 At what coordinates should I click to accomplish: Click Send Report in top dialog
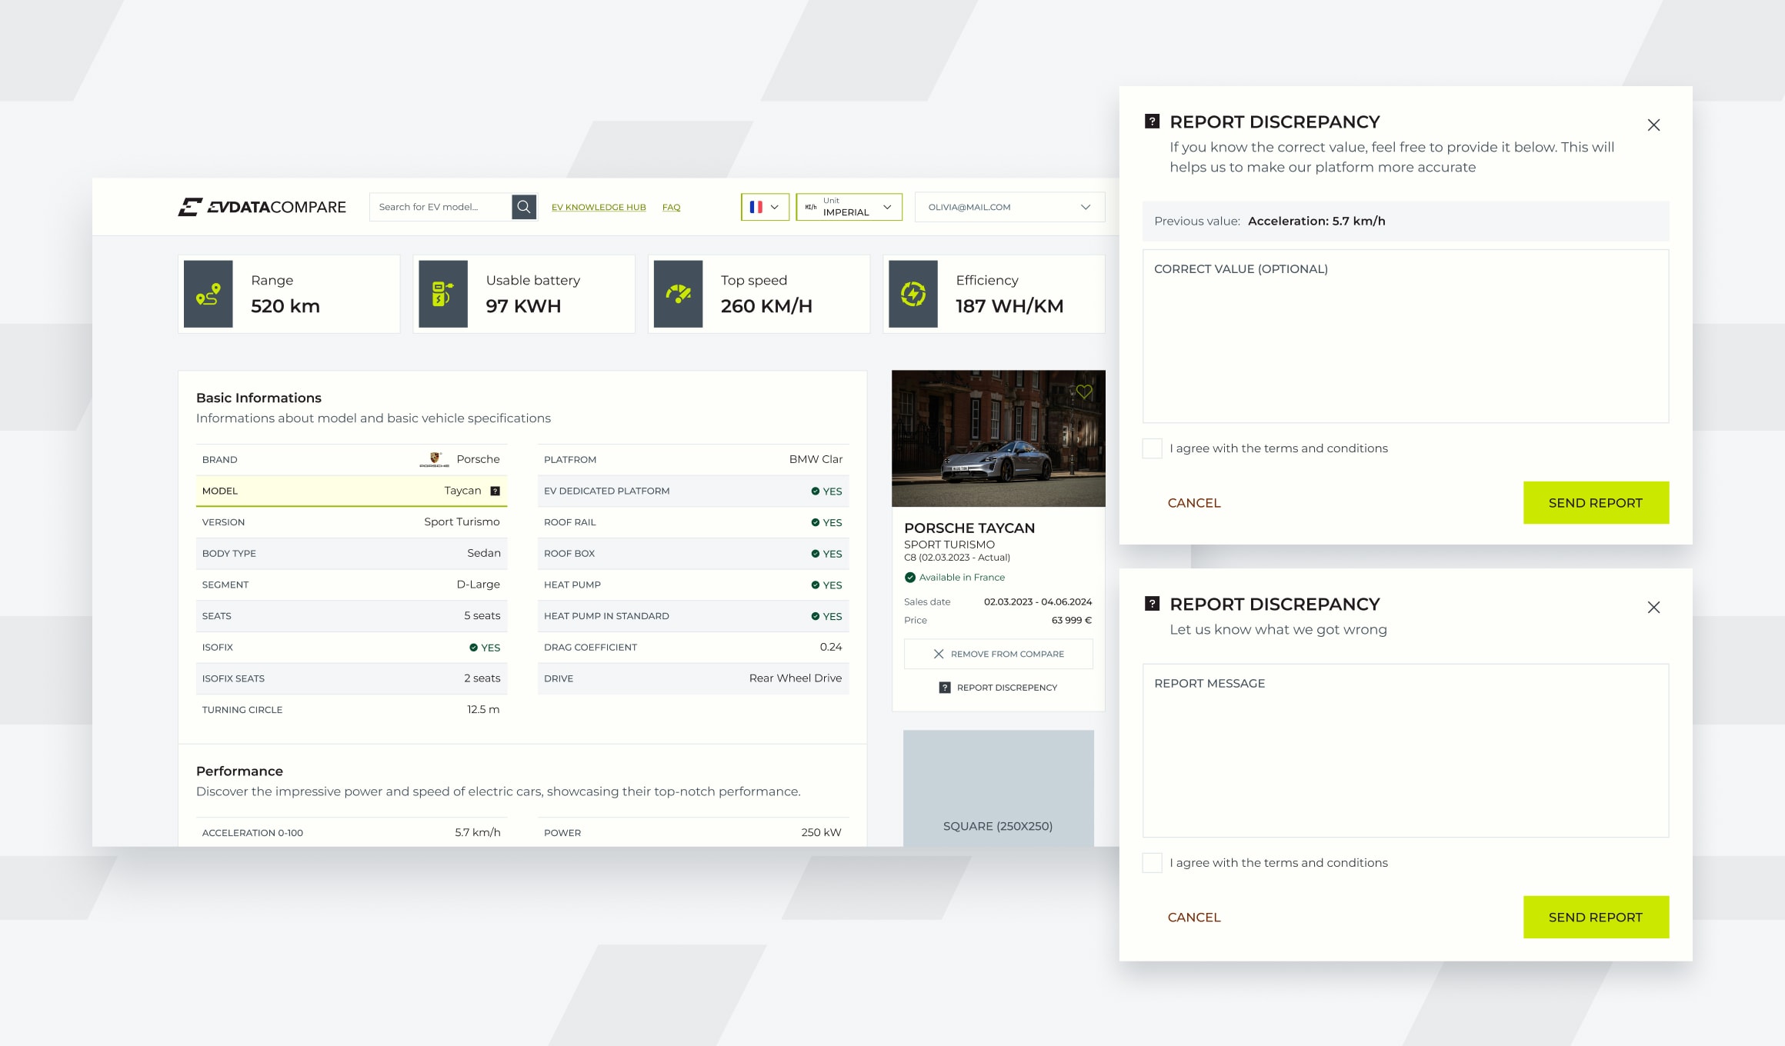point(1596,503)
